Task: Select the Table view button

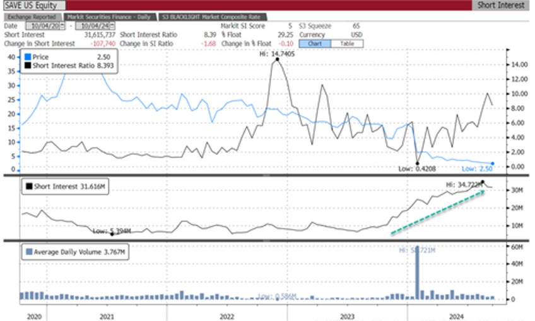Action: [347, 43]
